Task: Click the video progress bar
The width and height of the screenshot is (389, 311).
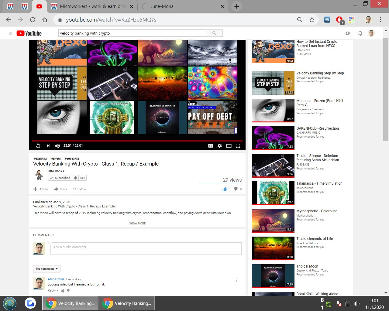Action: [x=137, y=141]
